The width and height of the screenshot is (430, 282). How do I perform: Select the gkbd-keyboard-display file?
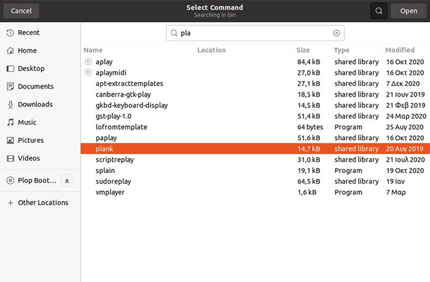click(256, 105)
